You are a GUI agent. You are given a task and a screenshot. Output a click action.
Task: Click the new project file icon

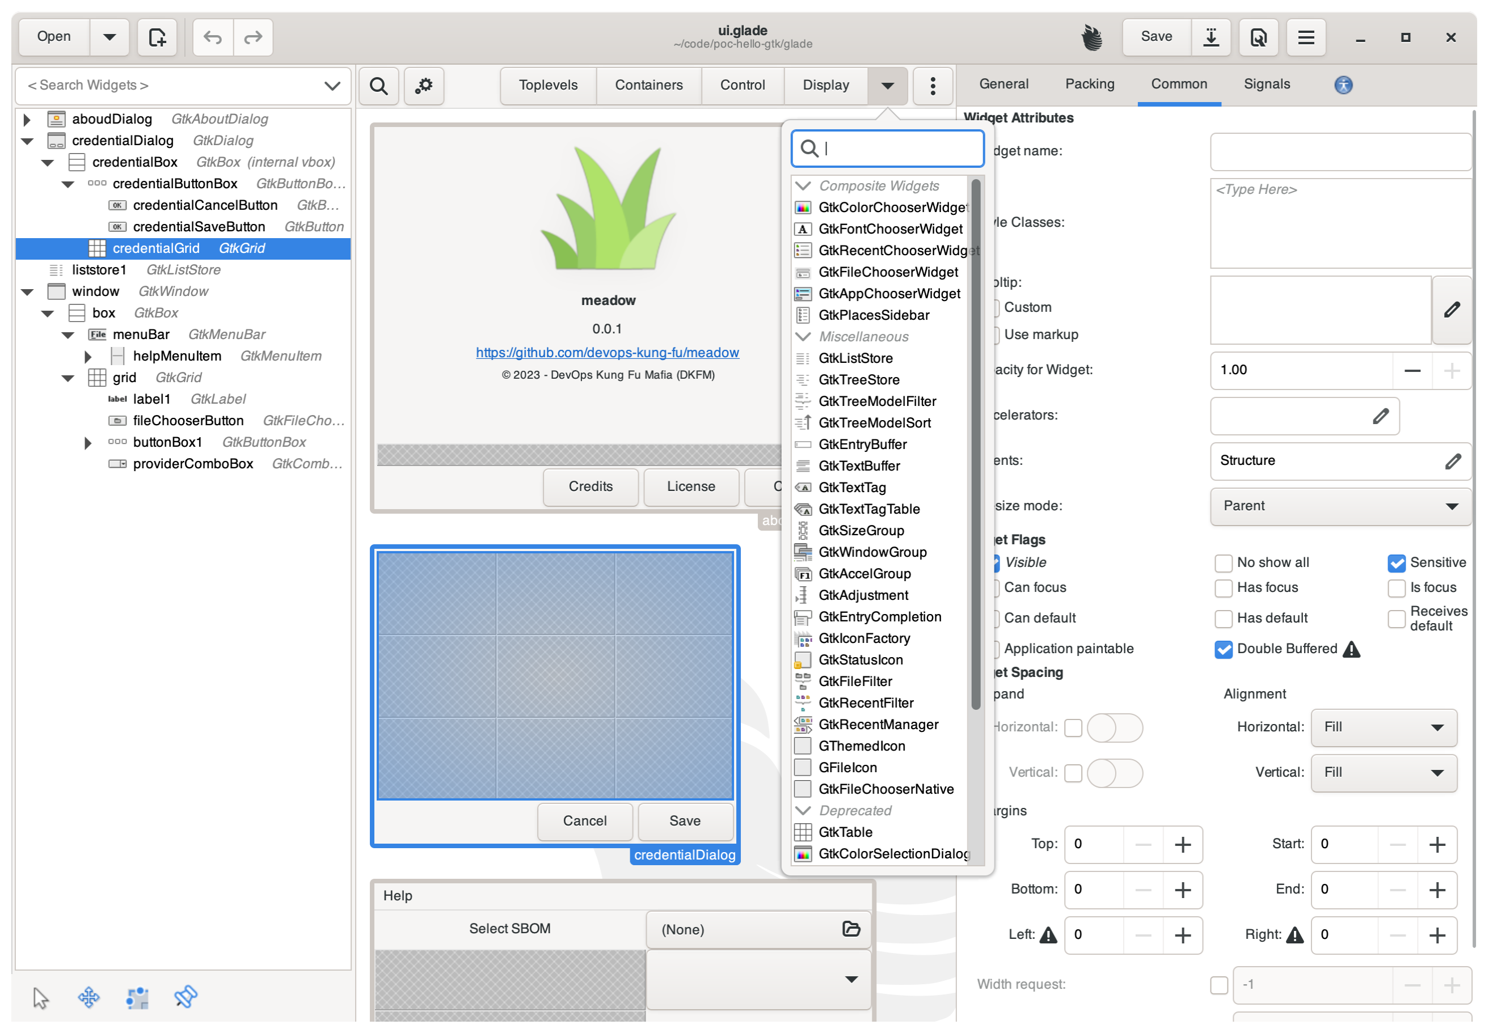click(157, 37)
